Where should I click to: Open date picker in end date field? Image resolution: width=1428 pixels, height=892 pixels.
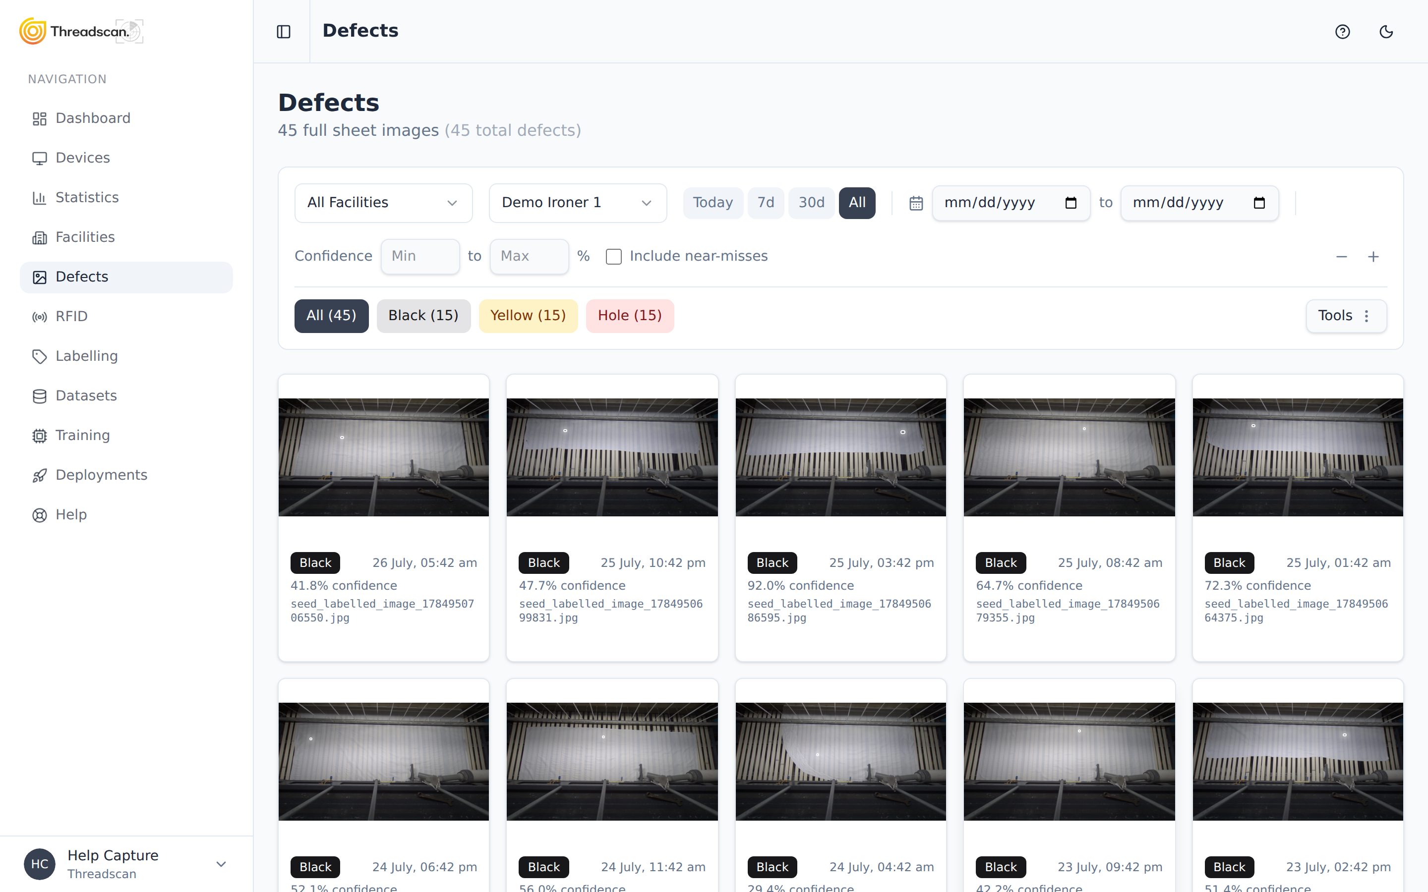[x=1258, y=203]
